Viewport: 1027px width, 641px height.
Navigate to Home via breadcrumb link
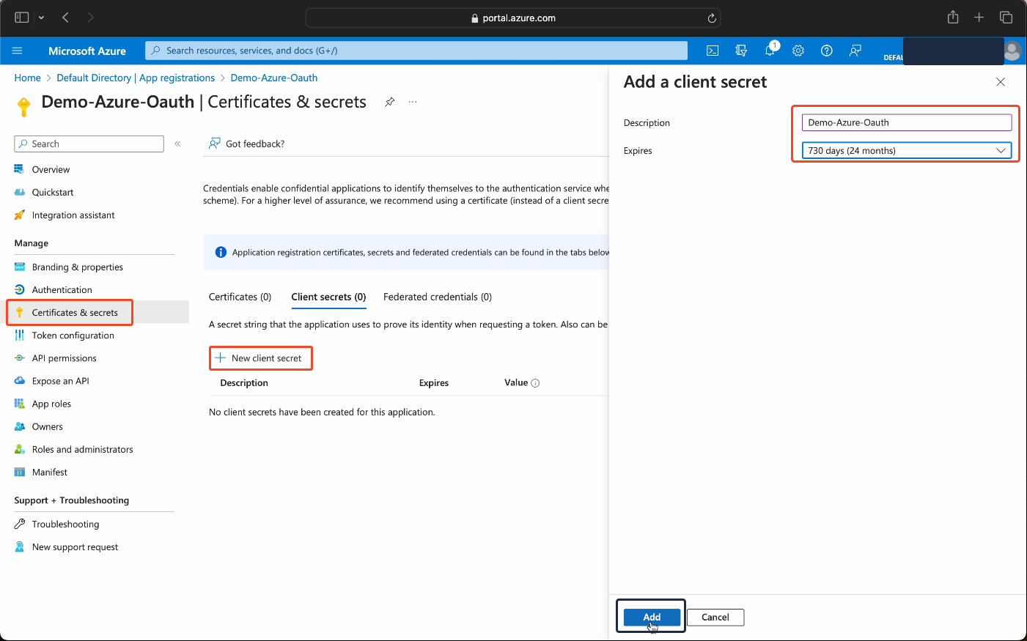[27, 78]
